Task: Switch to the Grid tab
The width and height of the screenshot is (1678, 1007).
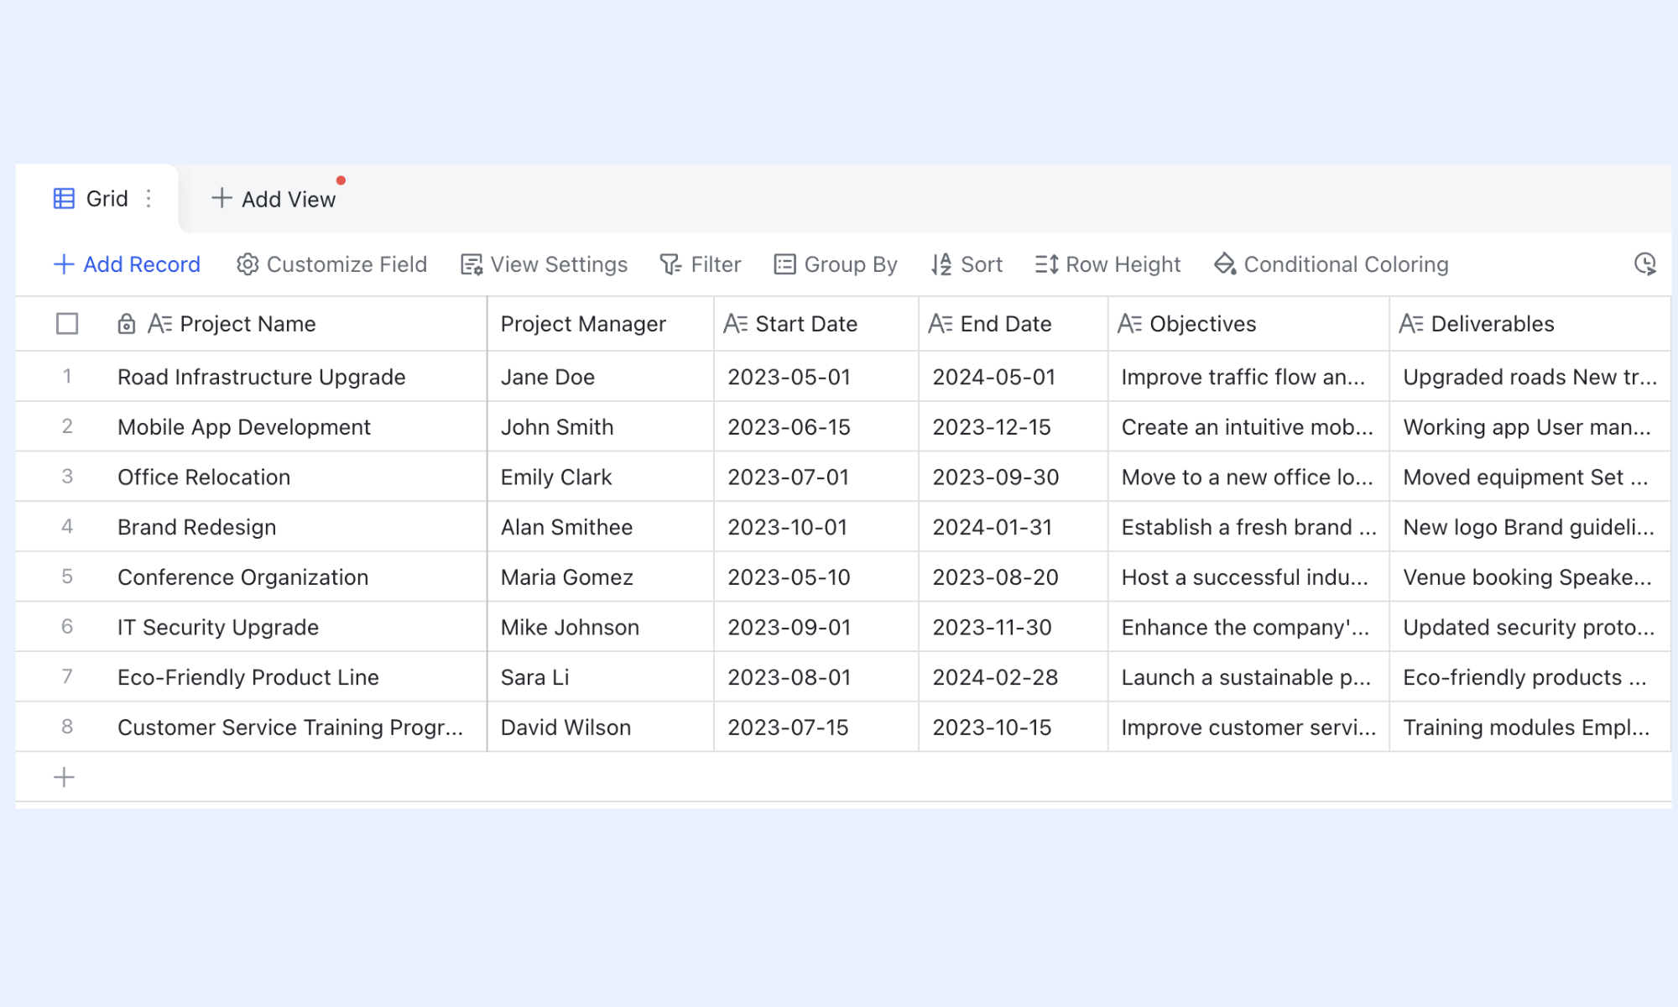Action: 96,199
